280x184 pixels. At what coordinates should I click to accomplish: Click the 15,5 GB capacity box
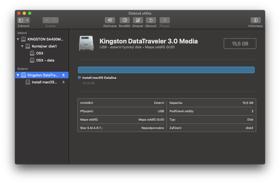click(x=240, y=43)
